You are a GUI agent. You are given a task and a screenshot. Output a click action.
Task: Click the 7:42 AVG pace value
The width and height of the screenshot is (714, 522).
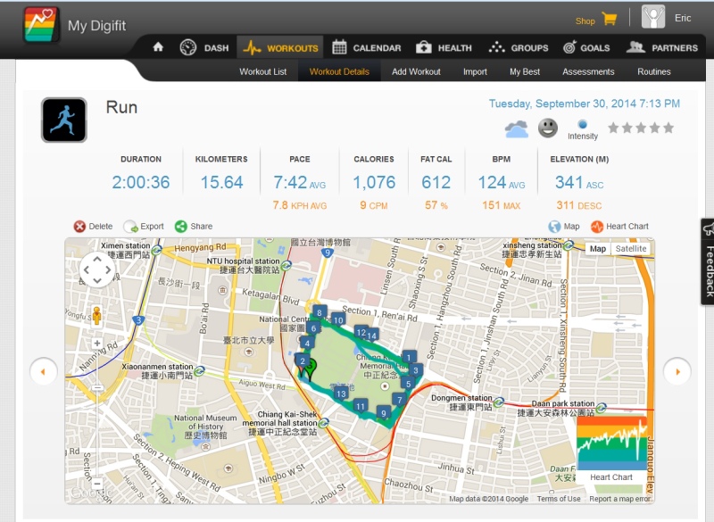click(300, 183)
